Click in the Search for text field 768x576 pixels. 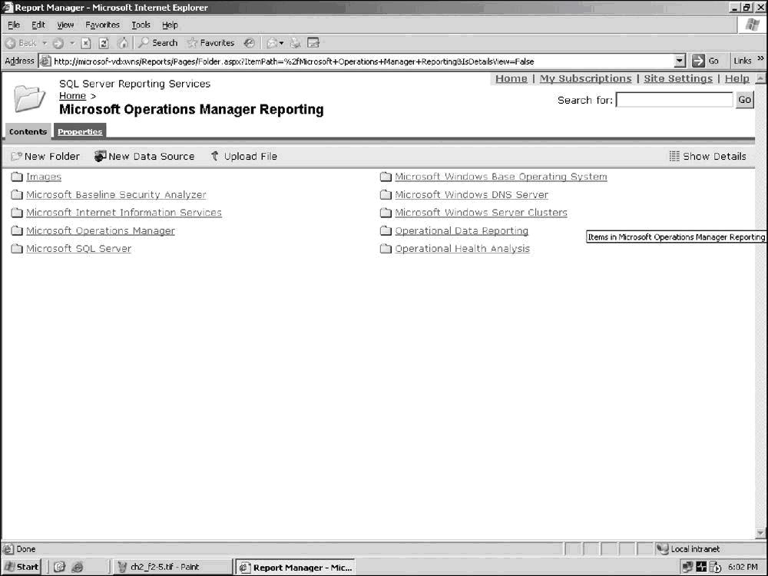click(x=674, y=100)
